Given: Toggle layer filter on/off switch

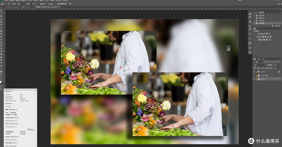Looking at the screenshot, I should [279, 62].
